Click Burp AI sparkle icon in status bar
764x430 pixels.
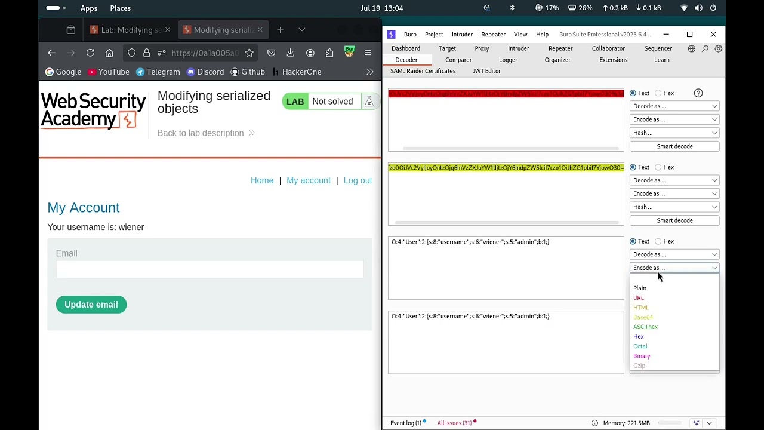[696, 423]
